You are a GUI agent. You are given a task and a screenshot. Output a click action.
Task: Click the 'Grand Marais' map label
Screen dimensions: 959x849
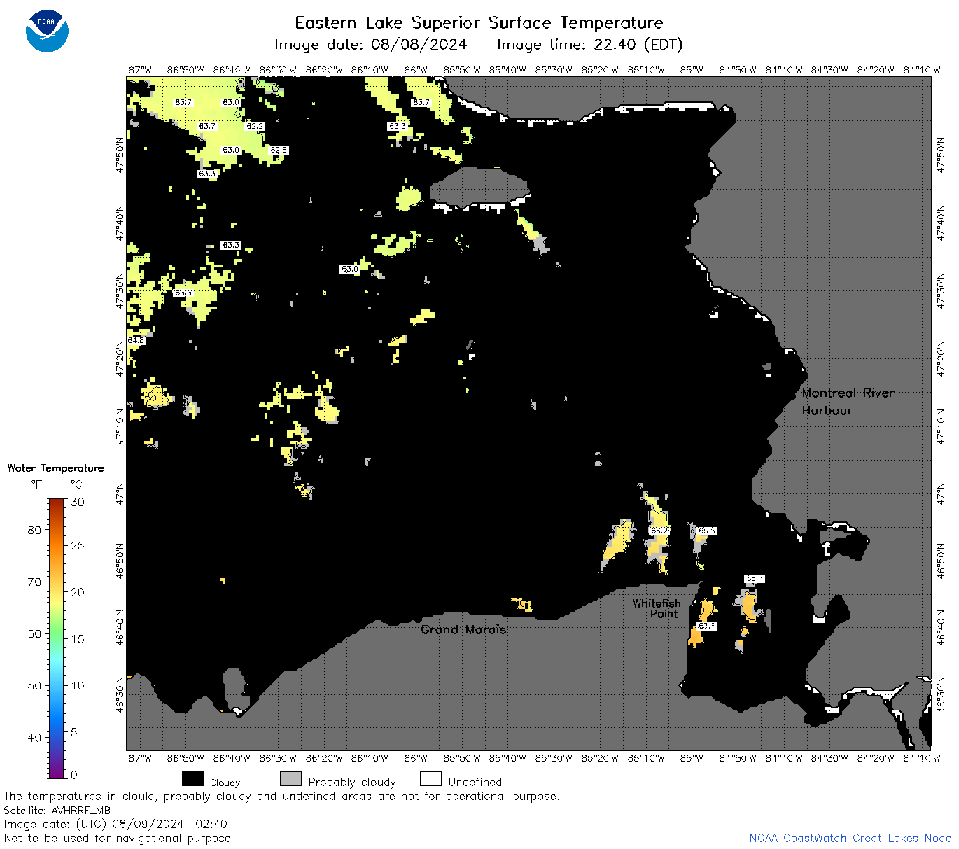click(463, 630)
